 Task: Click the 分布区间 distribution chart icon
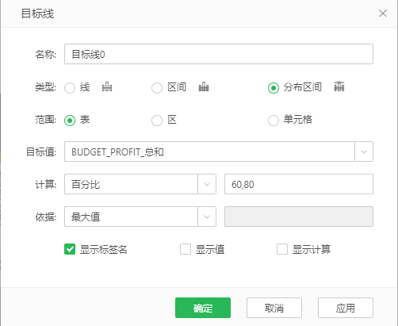pos(339,86)
